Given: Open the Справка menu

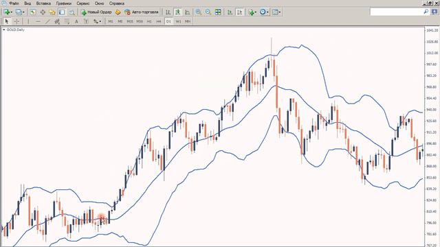Looking at the screenshot, I should point(116,3).
